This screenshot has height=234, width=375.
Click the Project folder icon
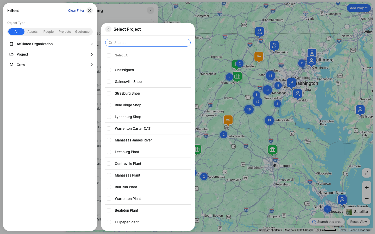[11, 54]
